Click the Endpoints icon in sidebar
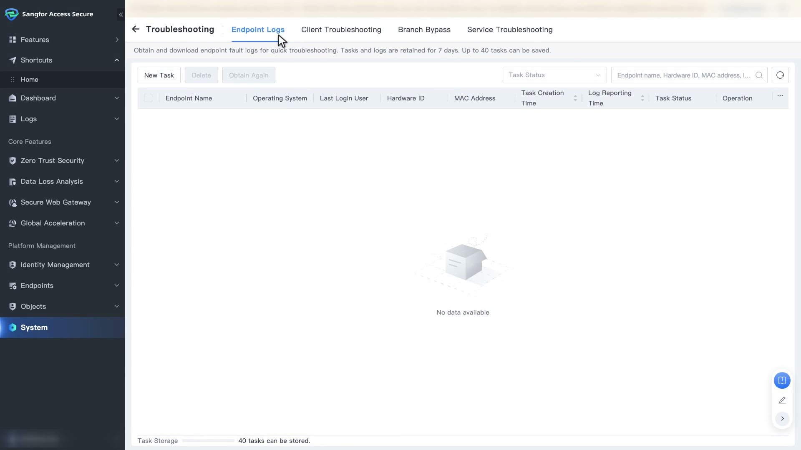This screenshot has height=450, width=801. (13, 286)
